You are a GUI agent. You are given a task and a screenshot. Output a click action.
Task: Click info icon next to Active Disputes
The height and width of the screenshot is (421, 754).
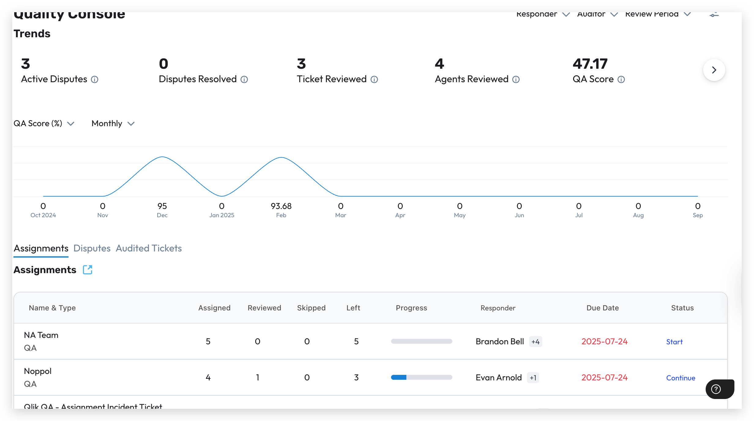click(x=95, y=79)
